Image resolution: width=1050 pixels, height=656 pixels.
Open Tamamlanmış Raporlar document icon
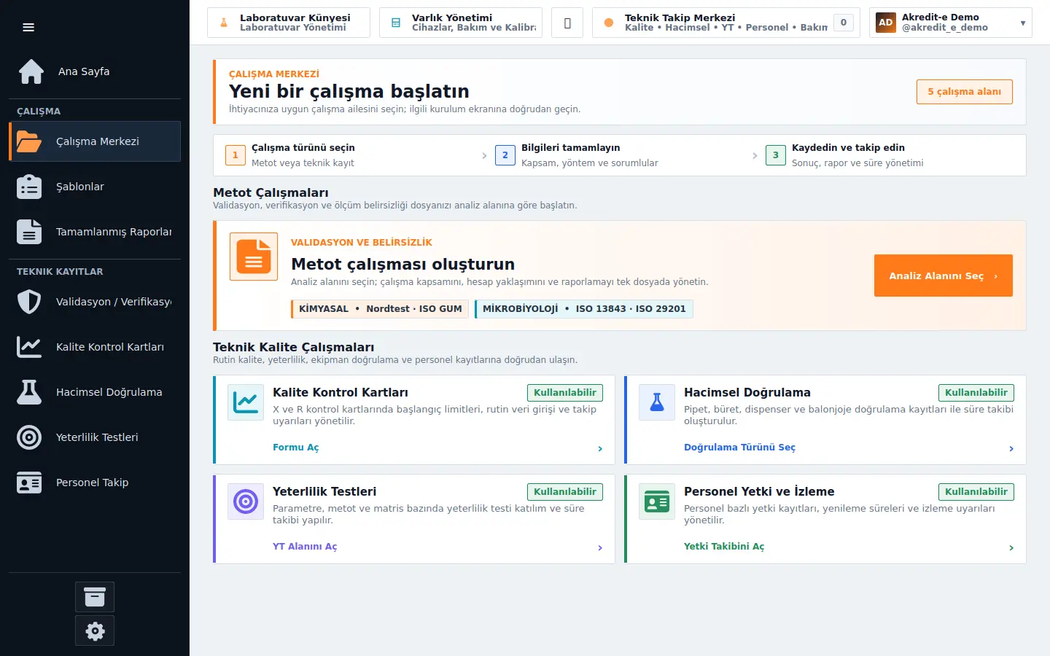coord(29,232)
